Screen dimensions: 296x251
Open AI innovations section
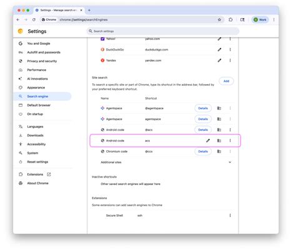click(x=37, y=78)
